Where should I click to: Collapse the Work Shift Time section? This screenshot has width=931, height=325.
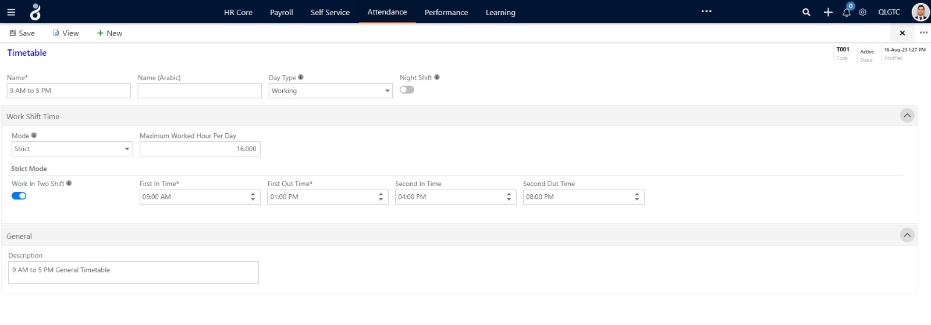coord(907,116)
